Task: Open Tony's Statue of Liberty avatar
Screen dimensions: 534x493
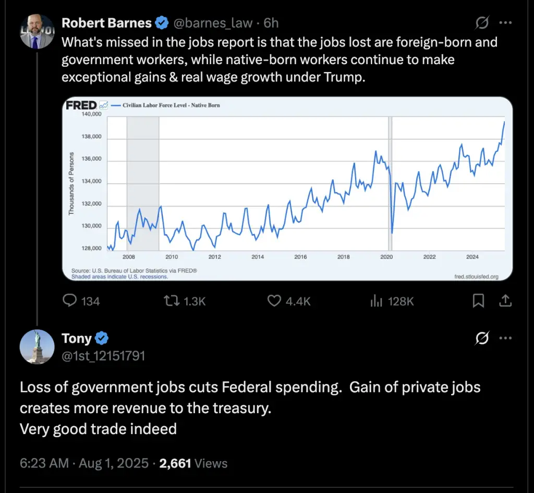Action: [37, 347]
